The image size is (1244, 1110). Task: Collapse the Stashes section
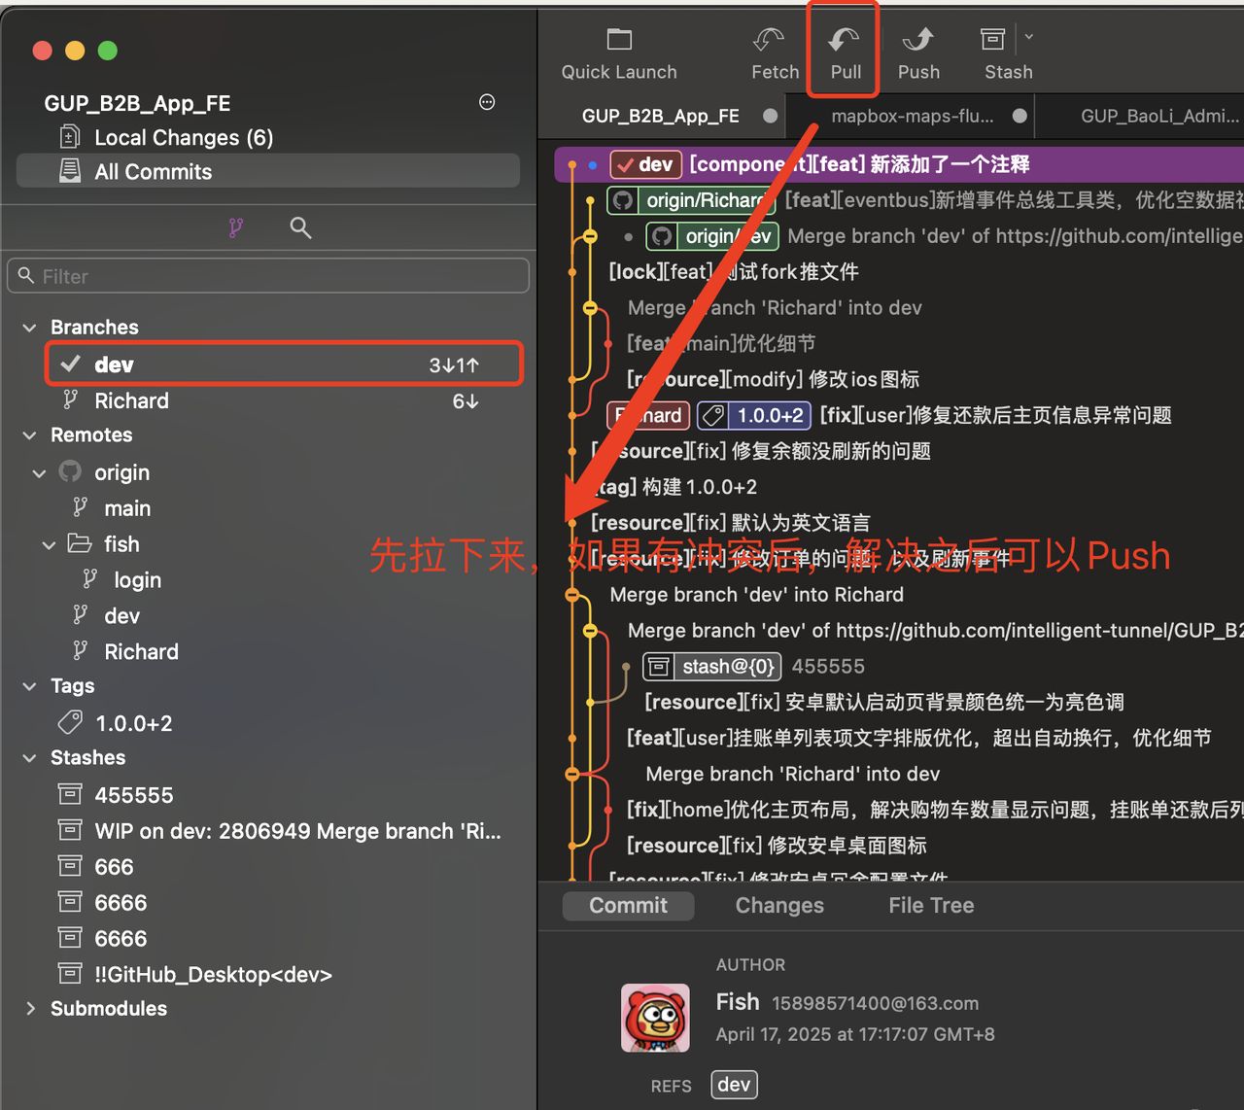[30, 758]
